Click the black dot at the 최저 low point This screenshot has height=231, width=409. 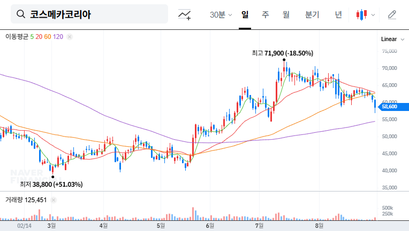click(53, 177)
